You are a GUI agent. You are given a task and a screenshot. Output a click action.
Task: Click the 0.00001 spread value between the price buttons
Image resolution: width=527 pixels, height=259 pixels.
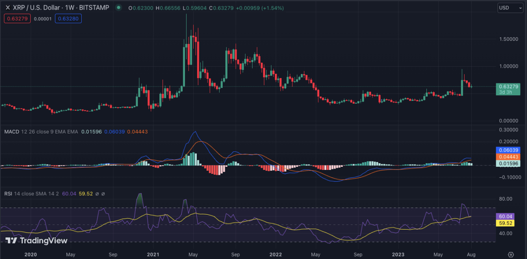(x=43, y=18)
